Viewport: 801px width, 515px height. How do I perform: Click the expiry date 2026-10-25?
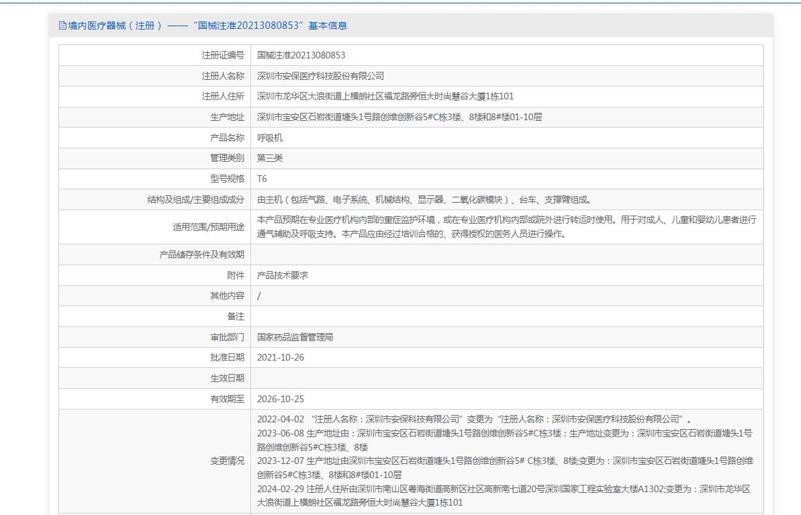(280, 399)
